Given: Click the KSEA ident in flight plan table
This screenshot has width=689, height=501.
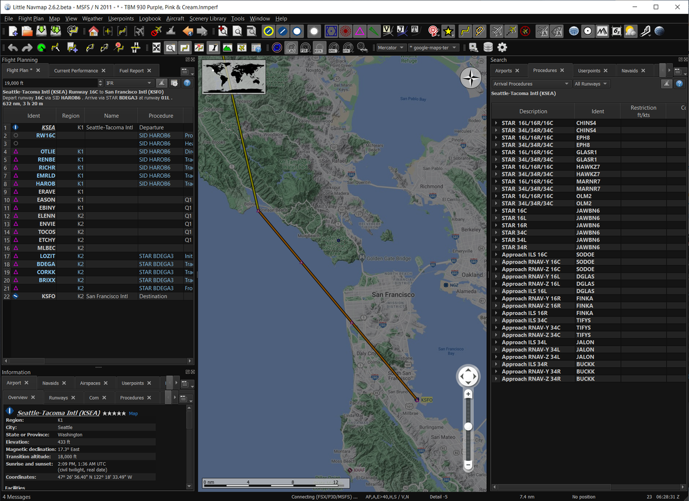Looking at the screenshot, I should click(48, 128).
